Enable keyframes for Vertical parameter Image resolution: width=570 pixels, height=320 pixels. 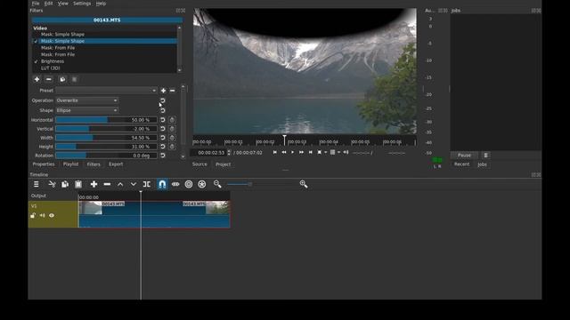point(172,129)
